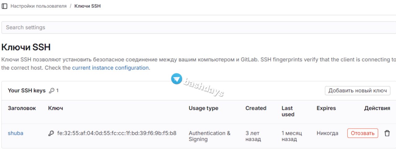Screen dimensions: 396x157
Task: Toggle the sidebar panel icon
Action: point(4,6)
